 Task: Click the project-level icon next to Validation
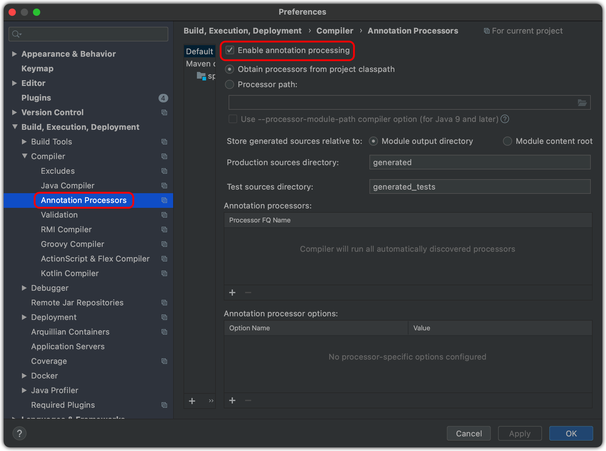[164, 215]
